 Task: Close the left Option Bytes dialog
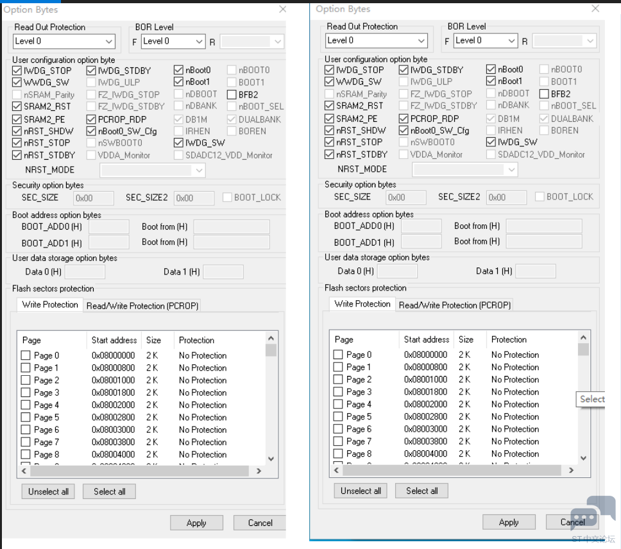click(282, 9)
